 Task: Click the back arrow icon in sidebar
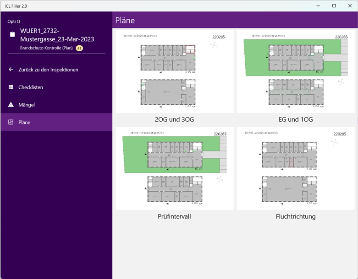11,70
